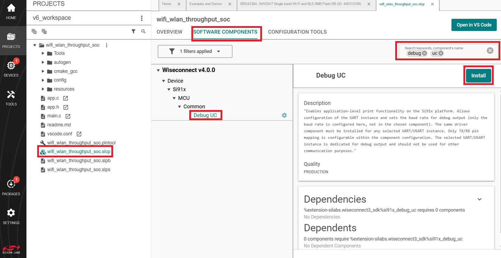Viewport: 501px width, 258px height.
Task: Click the project search magnifier icon
Action: click(143, 31)
